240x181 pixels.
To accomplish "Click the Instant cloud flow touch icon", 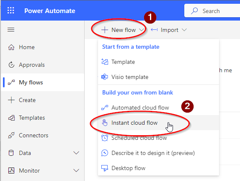I will click(x=105, y=123).
